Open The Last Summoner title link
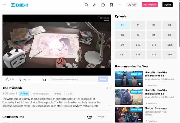The width and height of the screenshot is (180, 123). pos(156,108)
